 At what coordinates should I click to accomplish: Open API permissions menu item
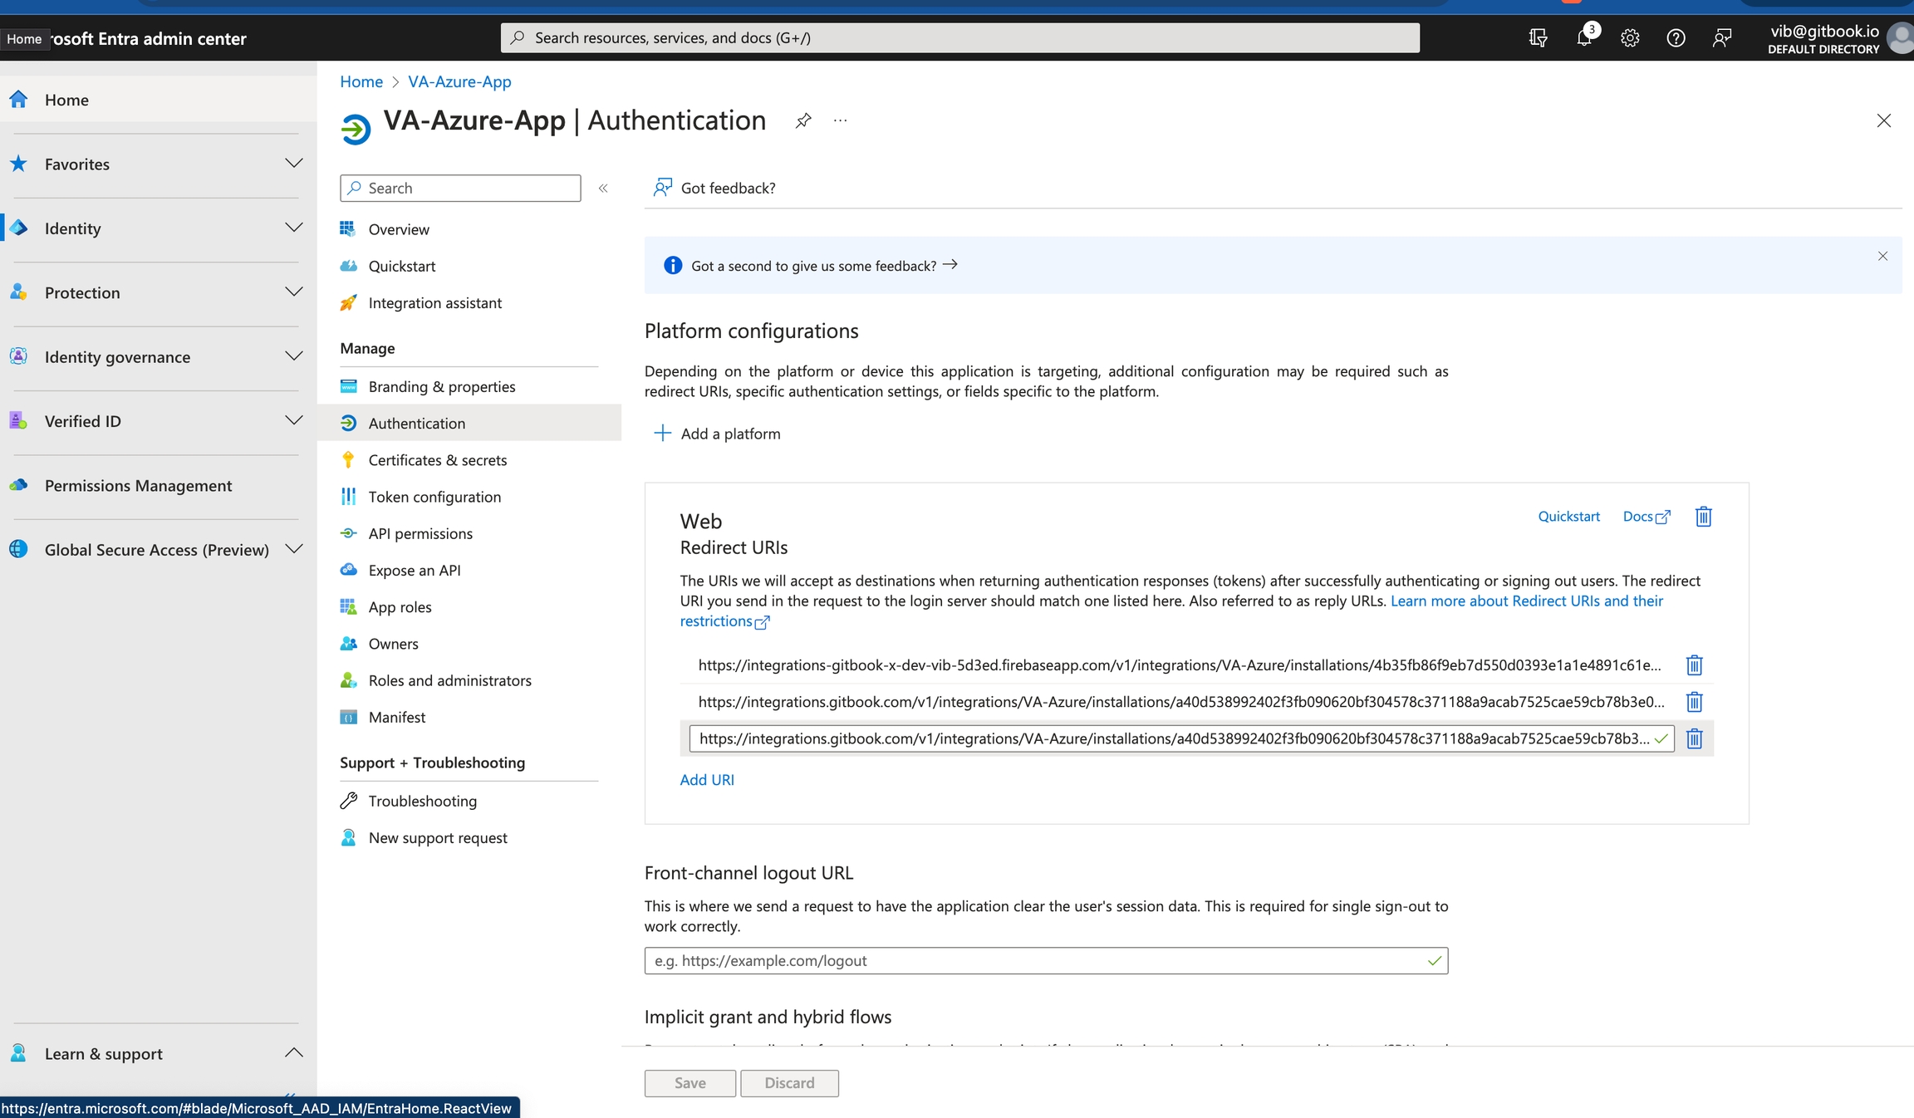420,533
